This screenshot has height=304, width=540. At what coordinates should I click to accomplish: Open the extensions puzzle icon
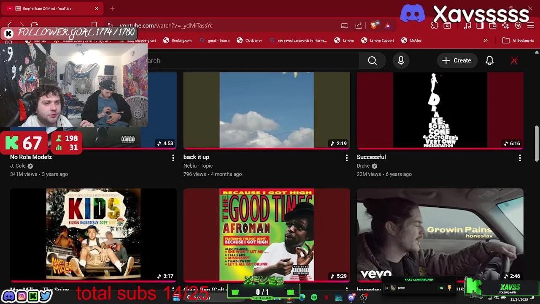[435, 25]
